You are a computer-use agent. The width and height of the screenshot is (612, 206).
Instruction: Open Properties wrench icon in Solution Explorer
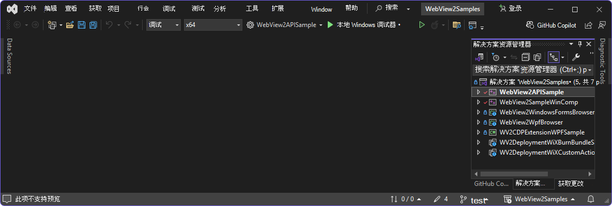(x=576, y=57)
